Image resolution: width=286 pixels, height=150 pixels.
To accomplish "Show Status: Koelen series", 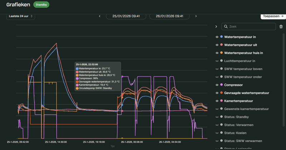I will click(217, 133).
